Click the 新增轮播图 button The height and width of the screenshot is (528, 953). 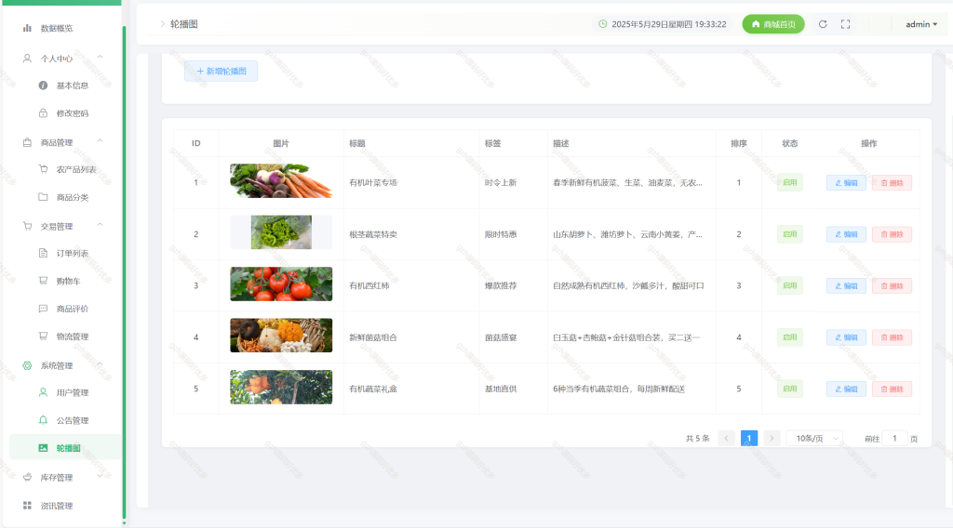[221, 71]
